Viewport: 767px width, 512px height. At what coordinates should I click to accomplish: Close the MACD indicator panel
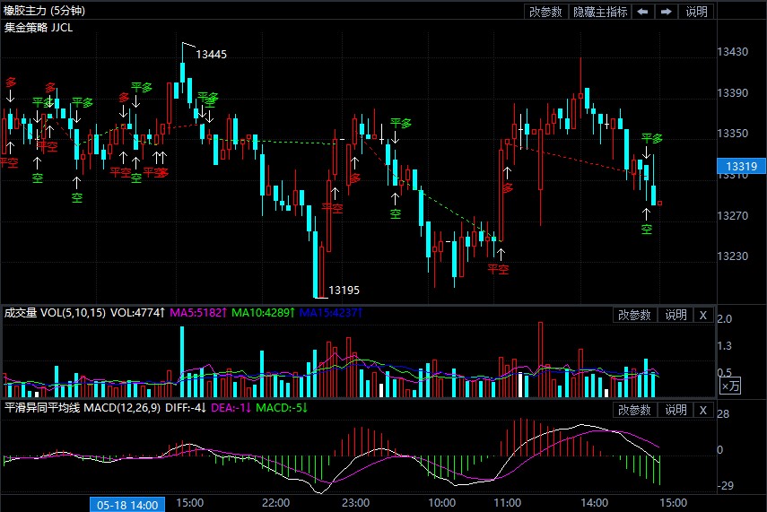[703, 410]
